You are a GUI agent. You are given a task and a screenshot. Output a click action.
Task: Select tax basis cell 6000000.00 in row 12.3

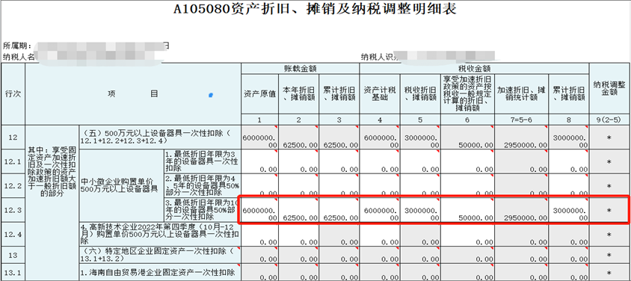[x=380, y=210]
